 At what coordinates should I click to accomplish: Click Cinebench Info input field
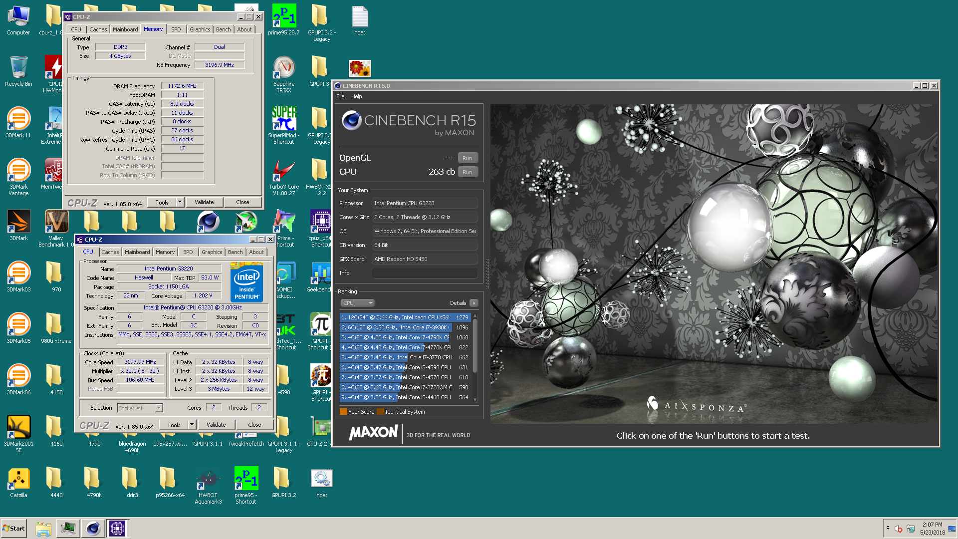[x=425, y=273]
